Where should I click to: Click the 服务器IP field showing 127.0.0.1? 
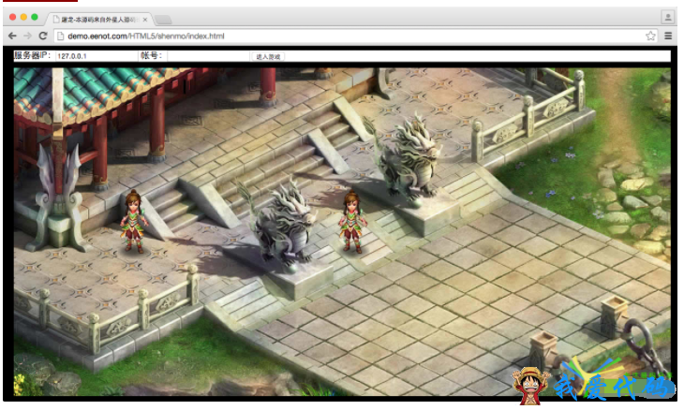(96, 56)
